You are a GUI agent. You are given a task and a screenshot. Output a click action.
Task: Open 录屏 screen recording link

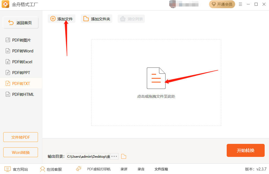124,169
